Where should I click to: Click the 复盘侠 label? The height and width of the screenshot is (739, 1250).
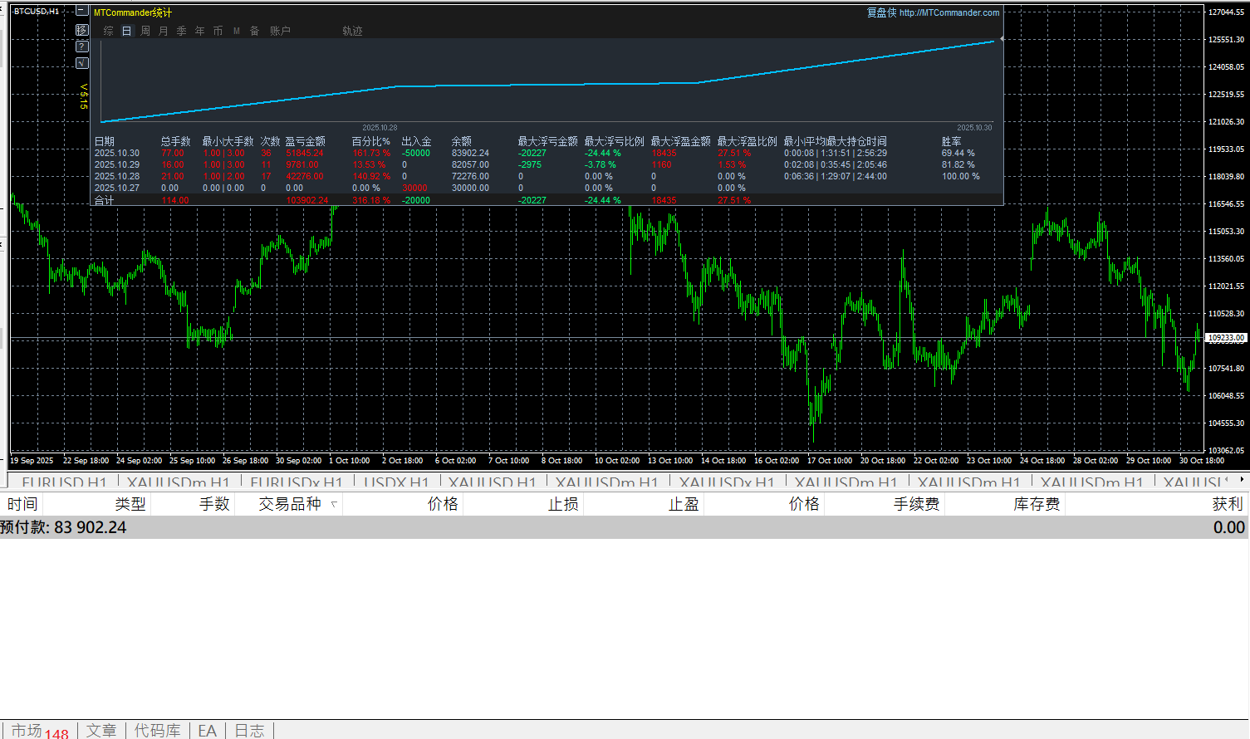(881, 12)
